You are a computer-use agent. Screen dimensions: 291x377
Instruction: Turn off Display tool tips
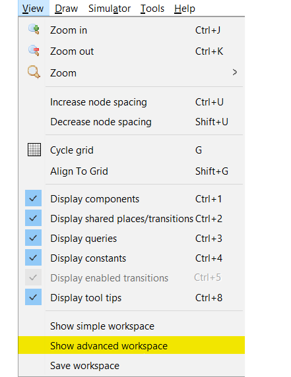click(33, 297)
